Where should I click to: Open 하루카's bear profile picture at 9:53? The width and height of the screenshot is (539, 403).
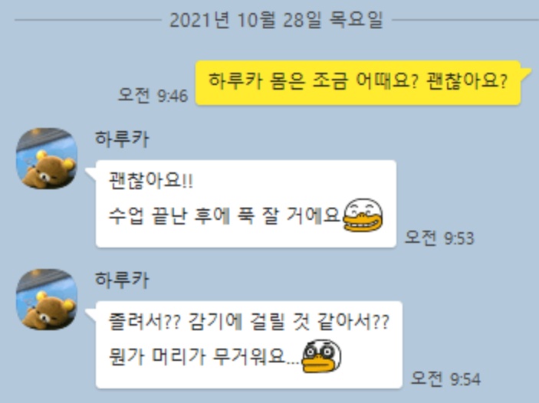pyautogui.click(x=47, y=159)
